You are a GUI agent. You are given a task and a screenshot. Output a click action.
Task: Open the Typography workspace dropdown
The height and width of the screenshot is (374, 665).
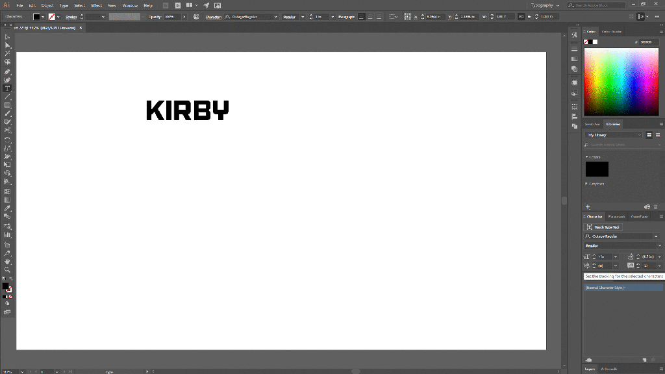click(544, 5)
